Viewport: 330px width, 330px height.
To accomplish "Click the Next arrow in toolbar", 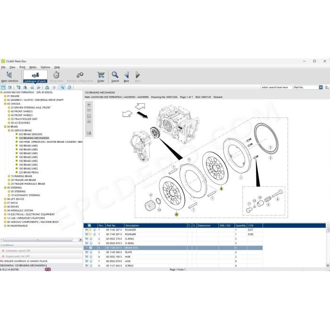I will (x=138, y=77).
